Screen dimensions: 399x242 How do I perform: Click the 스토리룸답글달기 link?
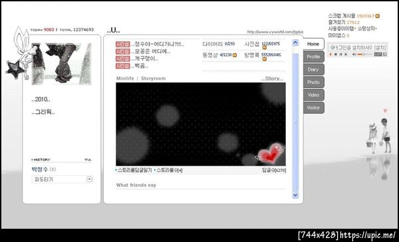click(x=134, y=170)
